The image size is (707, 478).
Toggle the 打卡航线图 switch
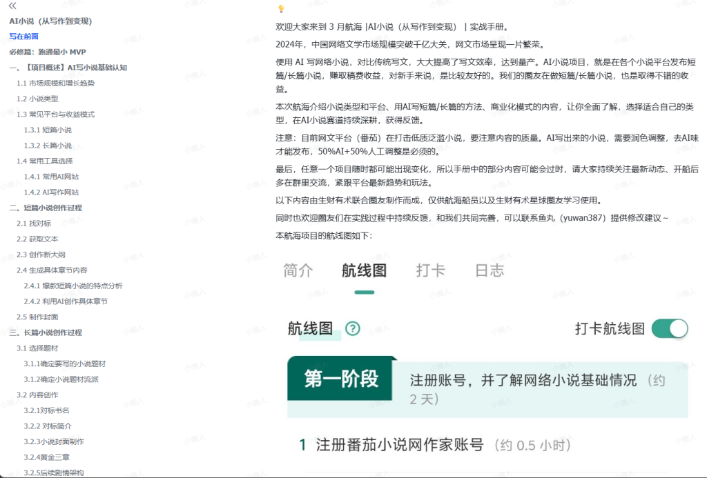tap(670, 328)
